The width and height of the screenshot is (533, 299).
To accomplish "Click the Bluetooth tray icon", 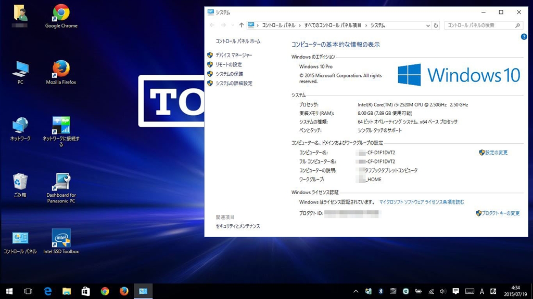I will coord(380,291).
